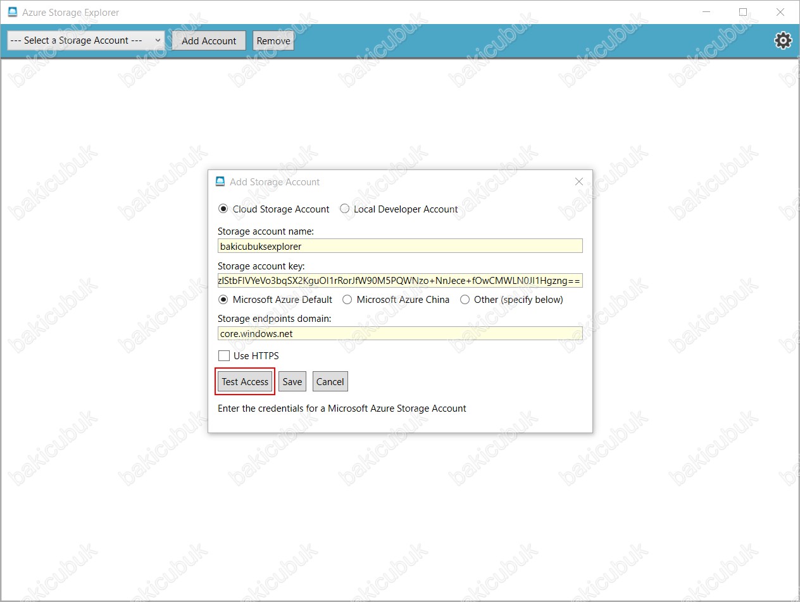The height and width of the screenshot is (602, 800).
Task: Close the Add Storage Account dialog
Action: tap(578, 181)
